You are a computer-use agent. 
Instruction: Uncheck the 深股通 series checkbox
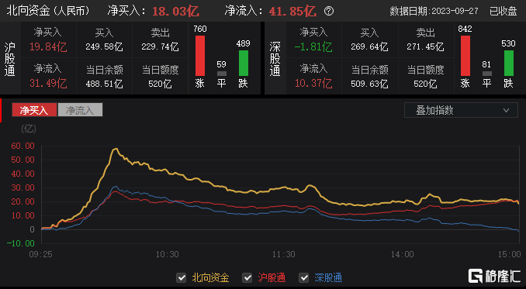[304, 277]
